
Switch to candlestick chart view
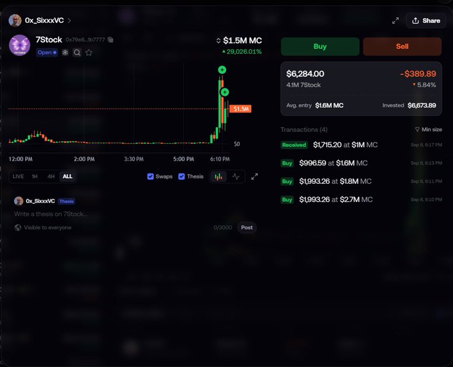(x=219, y=177)
